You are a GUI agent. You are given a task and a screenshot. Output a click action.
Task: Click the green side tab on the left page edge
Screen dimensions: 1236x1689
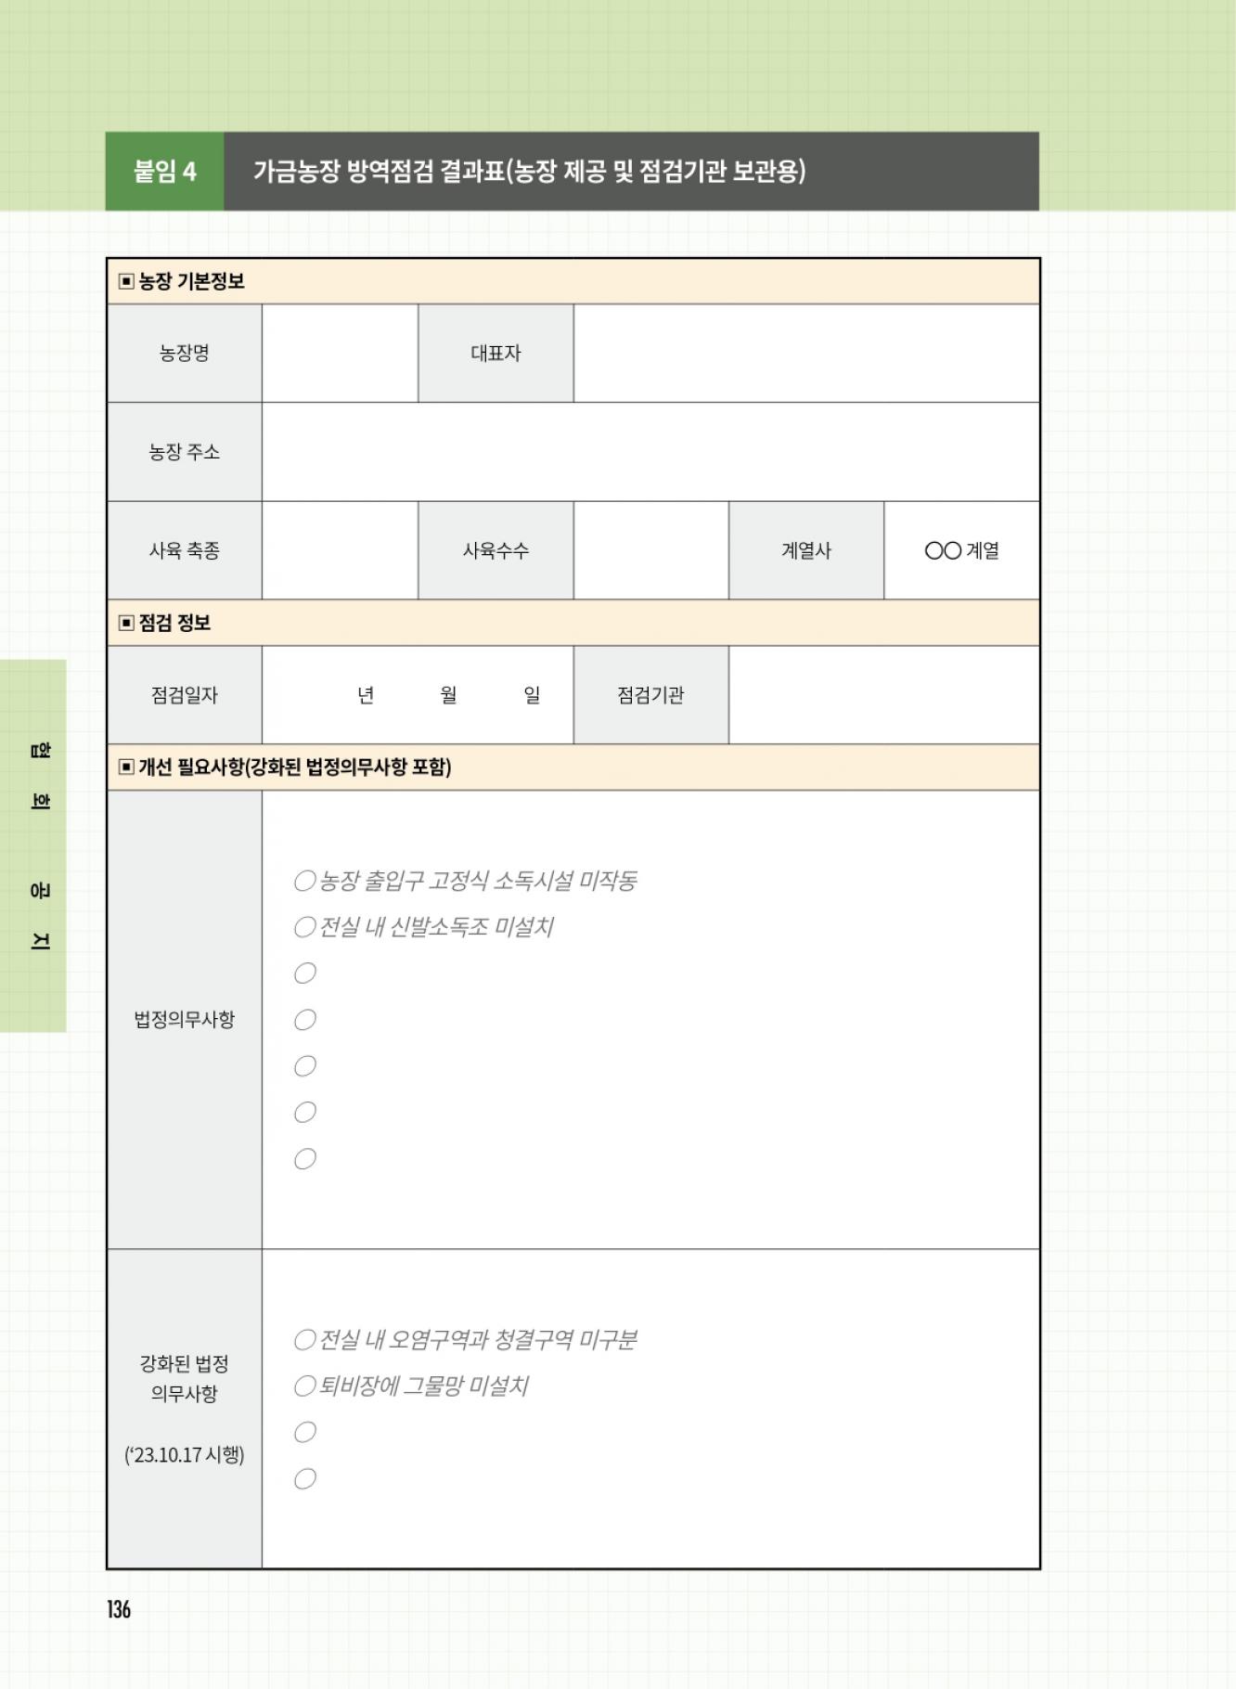pyautogui.click(x=33, y=845)
